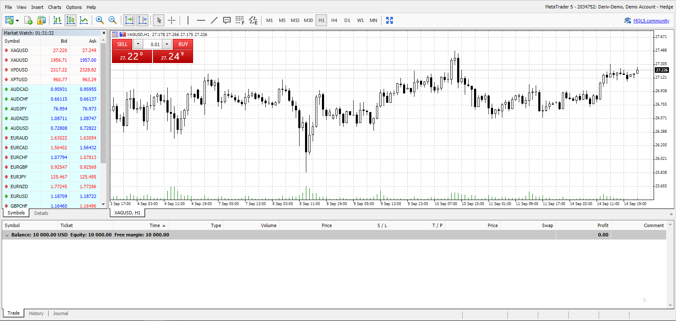Open the Charts menu
Viewport: 676px width, 321px height.
55,7
